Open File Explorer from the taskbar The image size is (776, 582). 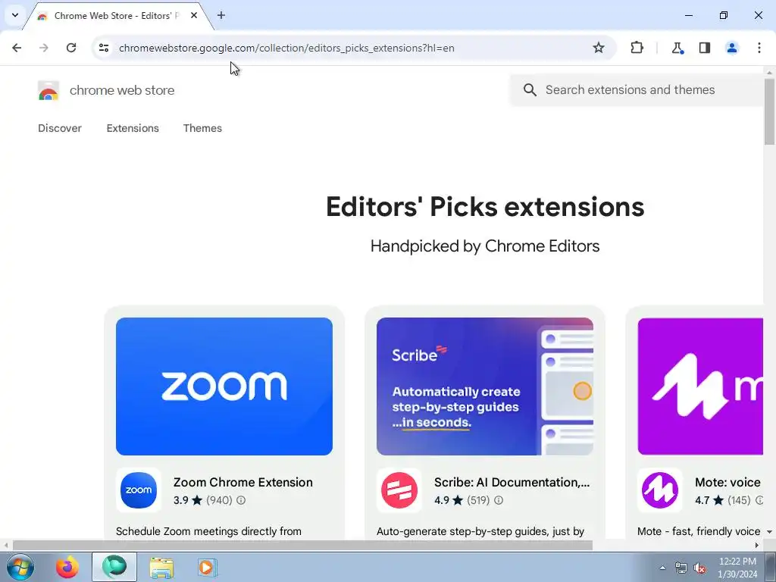162,568
